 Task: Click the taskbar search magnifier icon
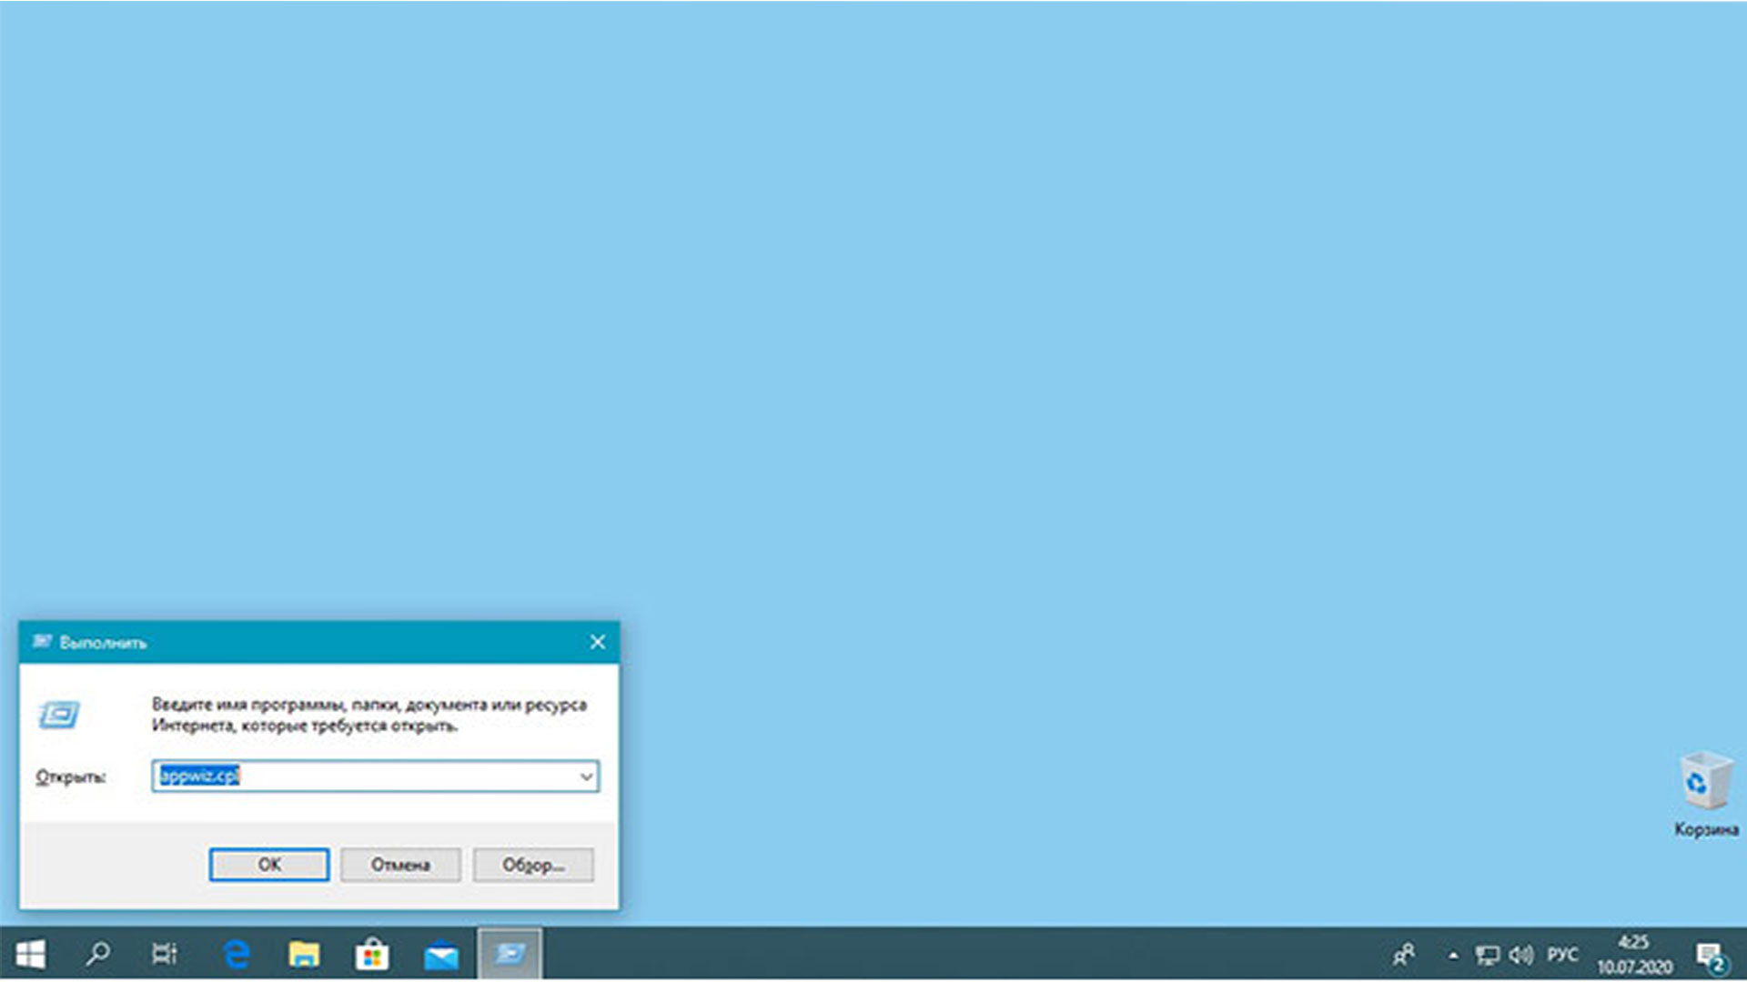[x=97, y=954]
